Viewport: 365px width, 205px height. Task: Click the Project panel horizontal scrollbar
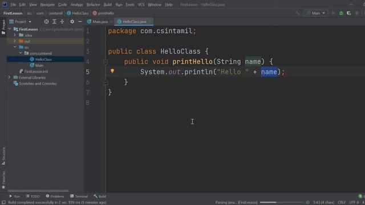(x=38, y=191)
